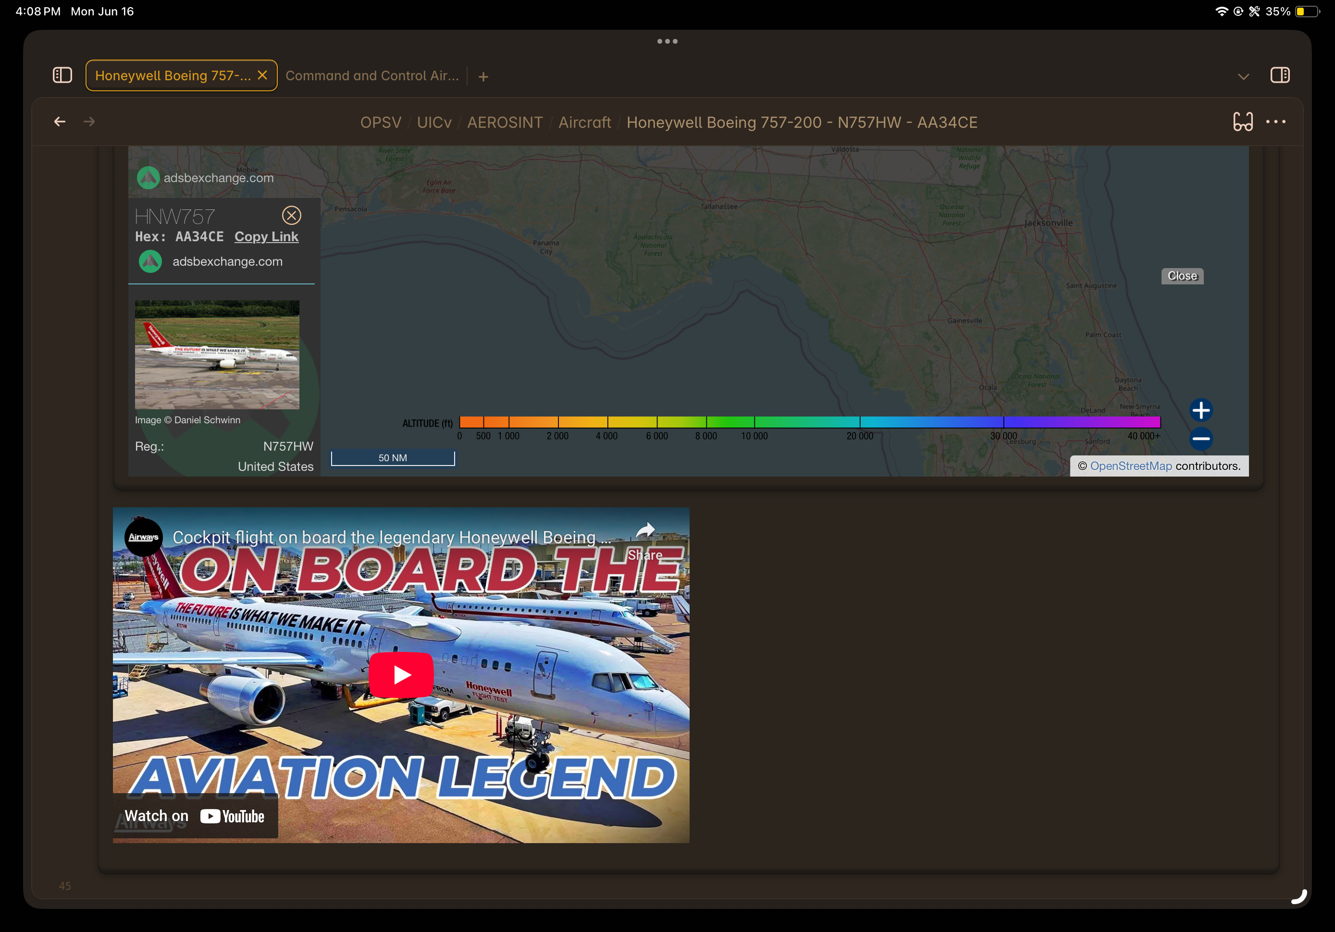Open window three-dot multitasking menu at top
Viewport: 1335px width, 932px height.
coord(667,41)
